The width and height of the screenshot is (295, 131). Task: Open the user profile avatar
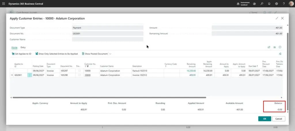(x=291, y=3)
